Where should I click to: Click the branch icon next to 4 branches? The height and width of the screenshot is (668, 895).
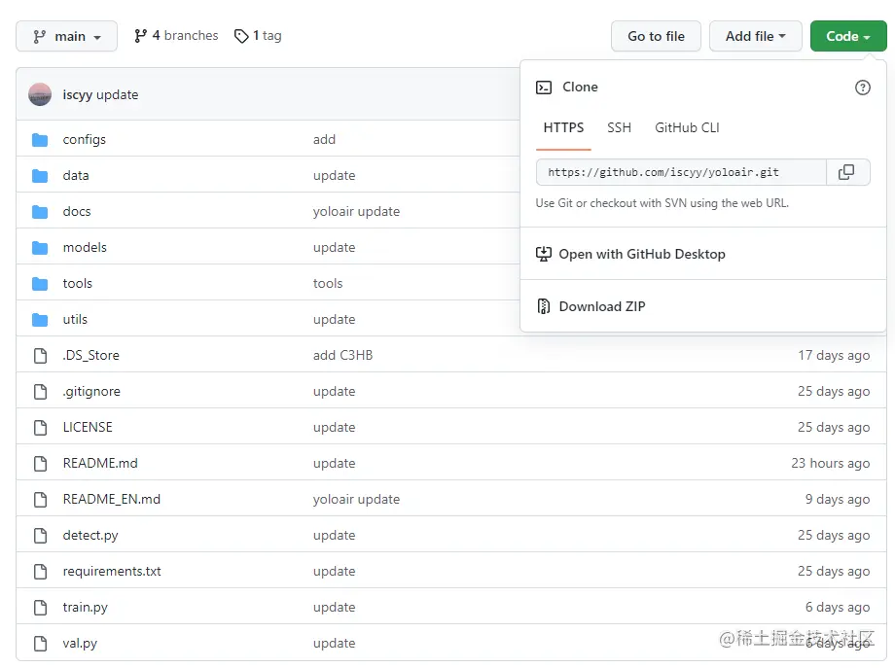tap(140, 36)
